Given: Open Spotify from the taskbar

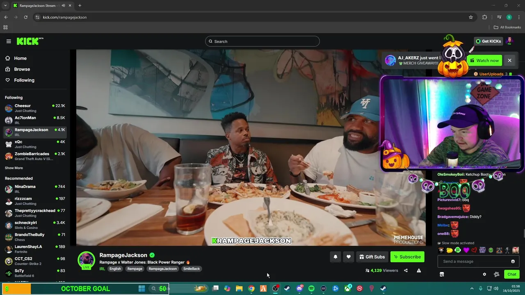Looking at the screenshot, I should [x=311, y=288].
